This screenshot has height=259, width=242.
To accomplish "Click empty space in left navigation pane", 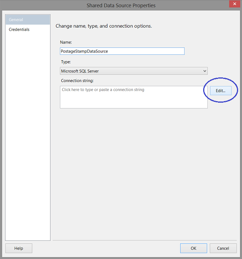I will (x=28, y=136).
